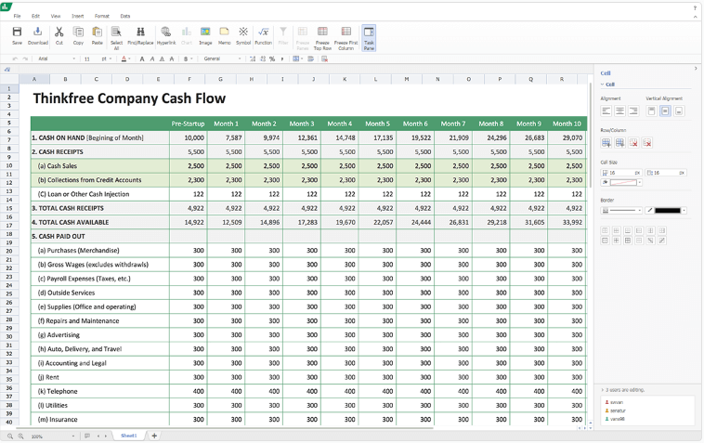Select the Cut scissors tool

click(x=59, y=32)
